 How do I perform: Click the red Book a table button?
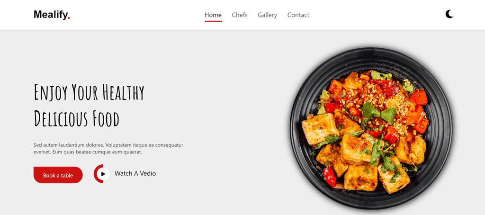(x=58, y=175)
